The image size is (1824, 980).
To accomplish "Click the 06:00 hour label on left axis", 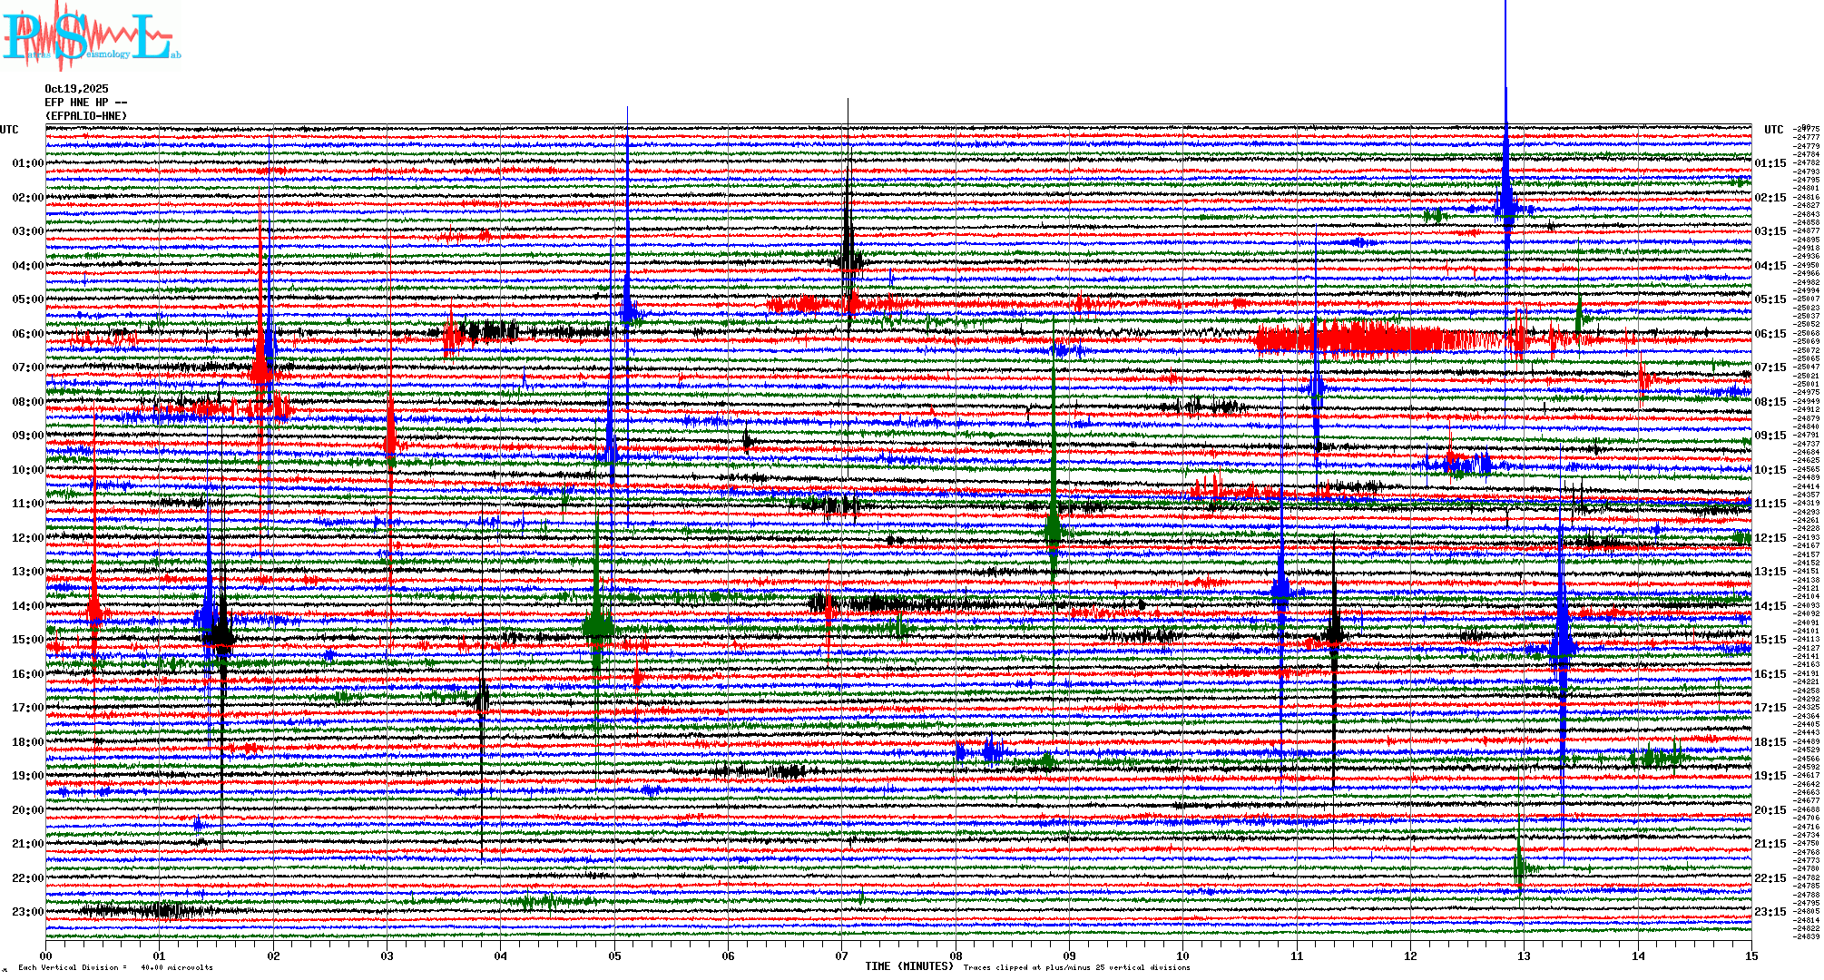I will tap(27, 334).
